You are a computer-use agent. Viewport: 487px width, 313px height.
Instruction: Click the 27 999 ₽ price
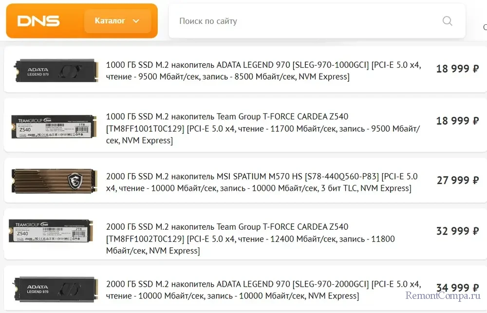[457, 180]
